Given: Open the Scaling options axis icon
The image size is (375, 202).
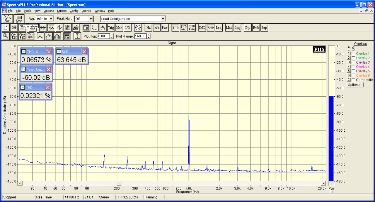Looking at the screenshot, I should click(95, 28).
